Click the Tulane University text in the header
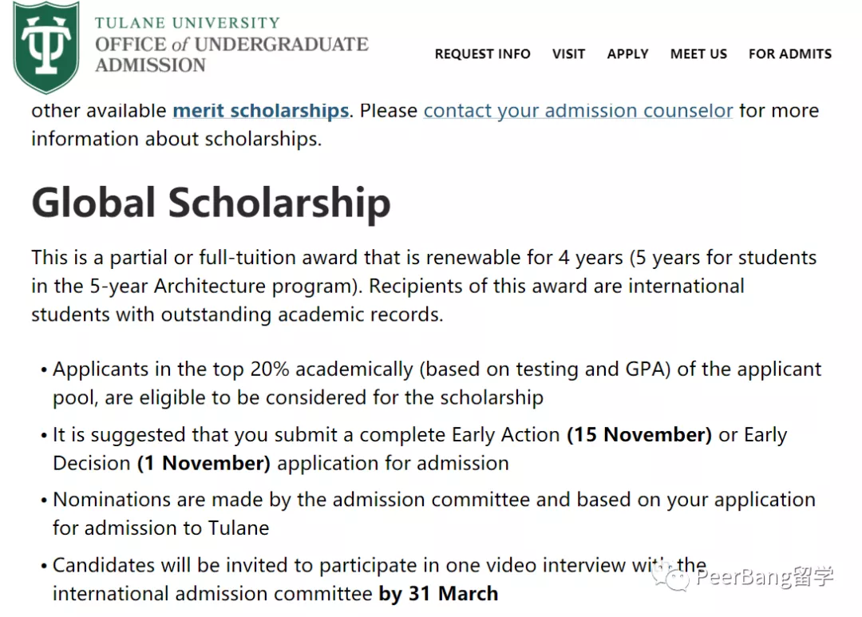This screenshot has height=617, width=862. tap(188, 22)
